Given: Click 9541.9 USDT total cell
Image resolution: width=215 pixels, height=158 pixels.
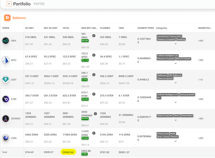Looking at the screenshot, I should (70, 76).
